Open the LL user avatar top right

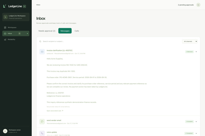click(x=198, y=5)
